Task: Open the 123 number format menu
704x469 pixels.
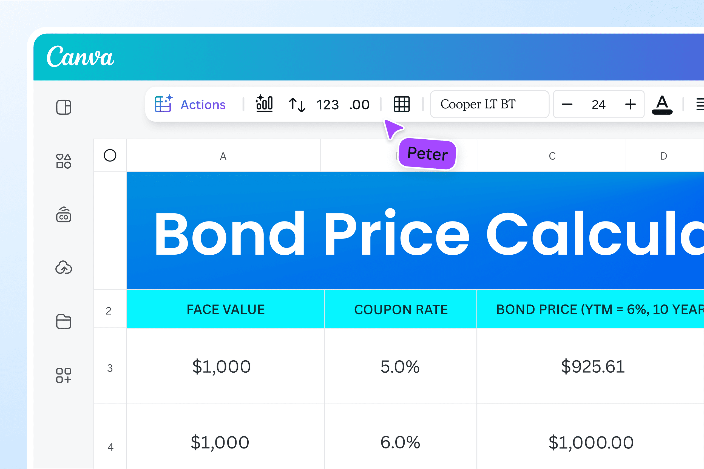Action: (327, 104)
